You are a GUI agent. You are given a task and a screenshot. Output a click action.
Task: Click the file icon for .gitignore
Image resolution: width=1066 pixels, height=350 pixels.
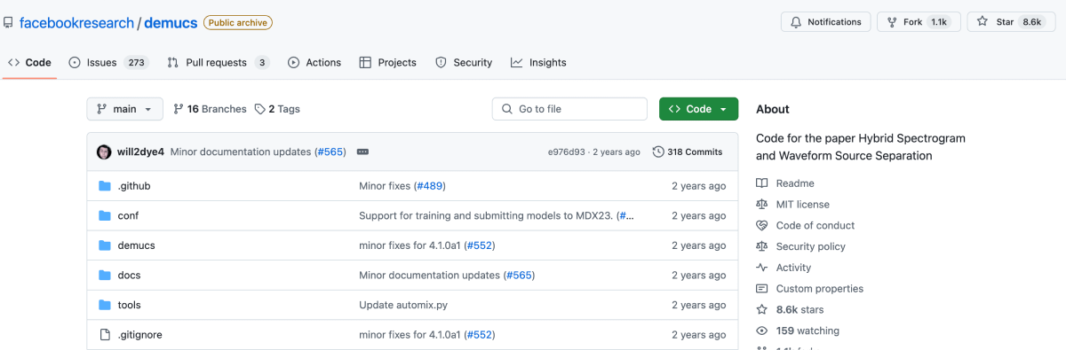pyautogui.click(x=104, y=334)
